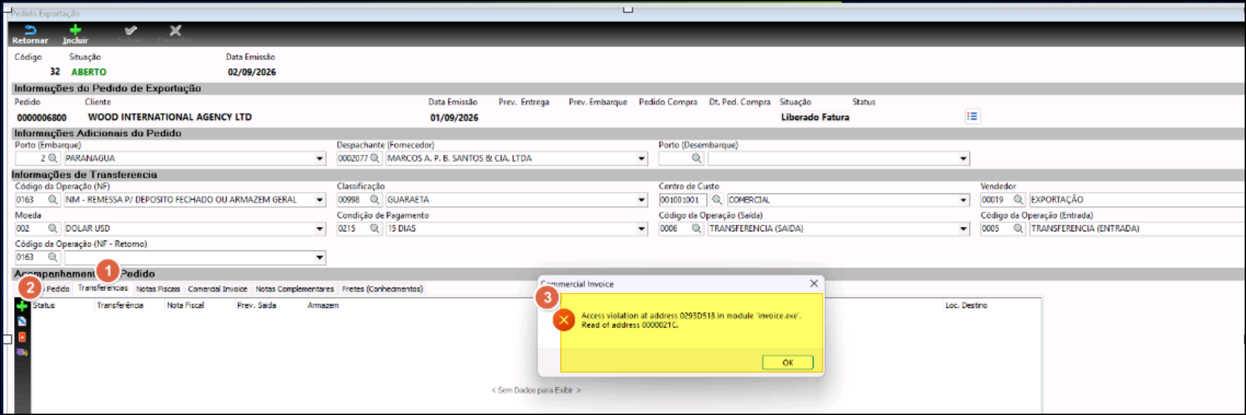Select the Comercial Invoice tab

[x=217, y=289]
